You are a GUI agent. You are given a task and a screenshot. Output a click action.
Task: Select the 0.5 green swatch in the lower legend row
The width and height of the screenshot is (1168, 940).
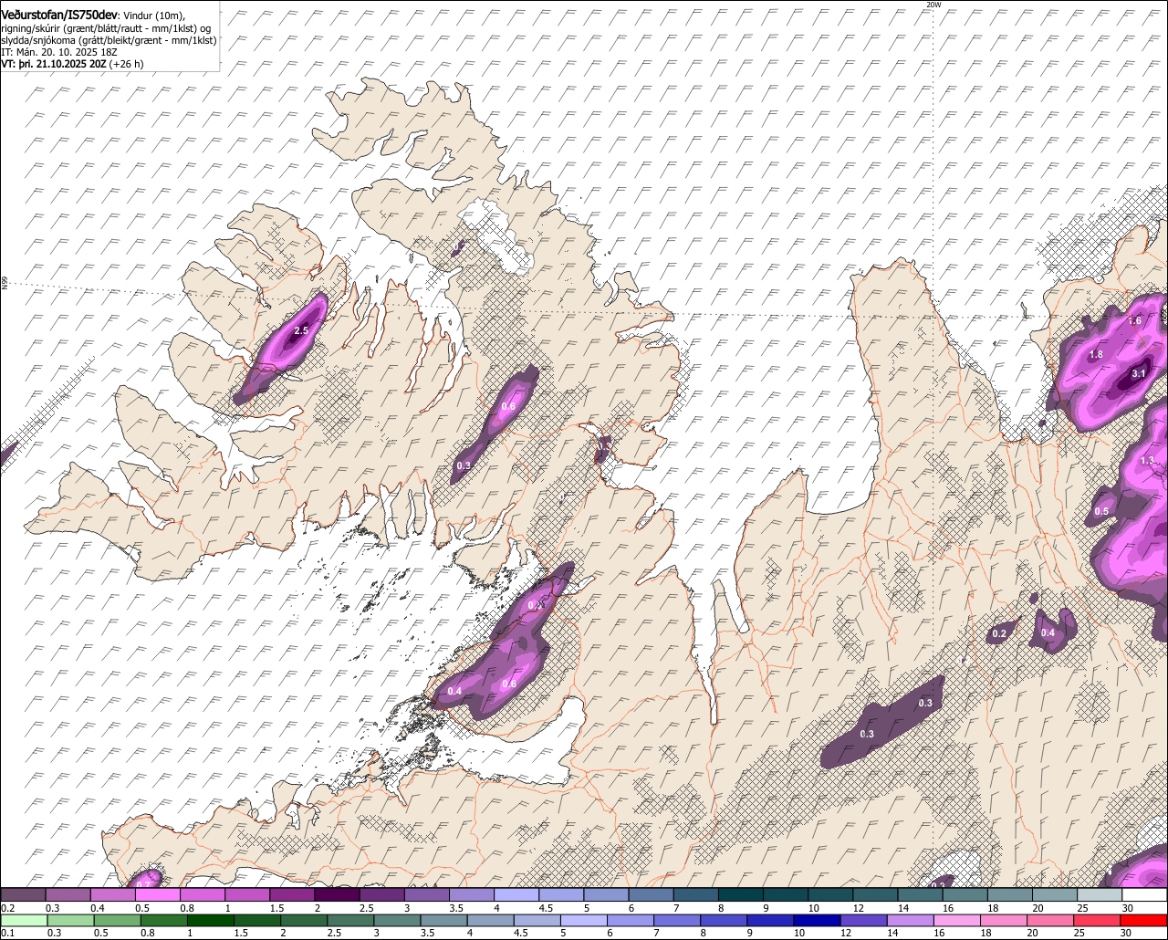117,921
